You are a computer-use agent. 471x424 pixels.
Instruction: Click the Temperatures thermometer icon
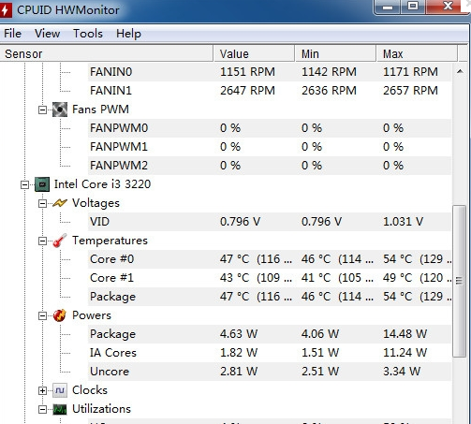coord(60,241)
